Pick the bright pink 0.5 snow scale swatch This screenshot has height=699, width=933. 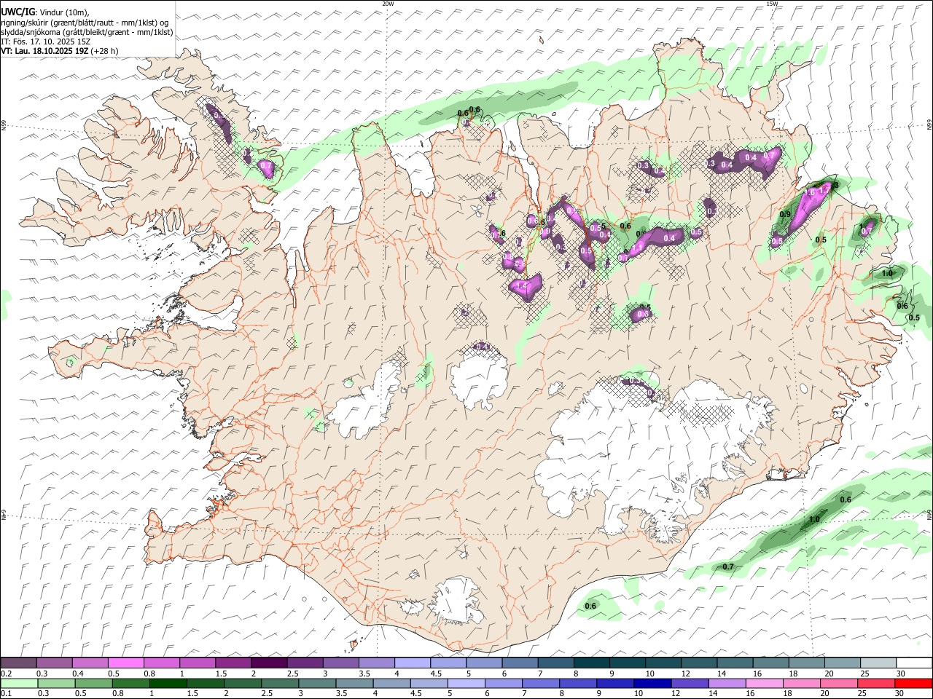pos(125,663)
